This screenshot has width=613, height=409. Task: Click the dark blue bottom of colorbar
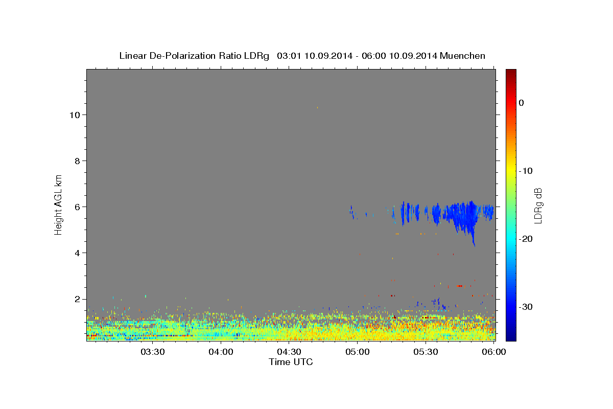[511, 335]
